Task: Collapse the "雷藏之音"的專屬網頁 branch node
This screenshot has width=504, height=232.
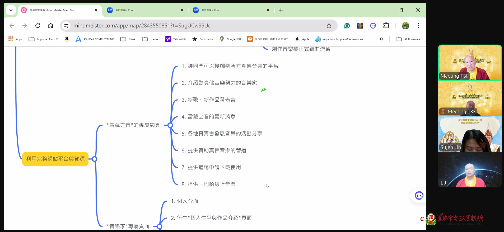Action: tap(170, 125)
